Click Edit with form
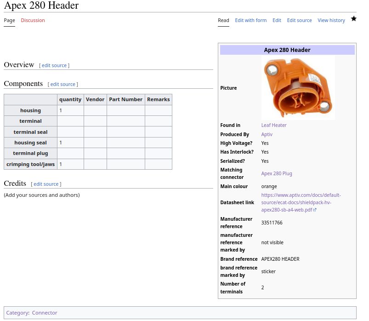This screenshot has width=369, height=321. (250, 20)
